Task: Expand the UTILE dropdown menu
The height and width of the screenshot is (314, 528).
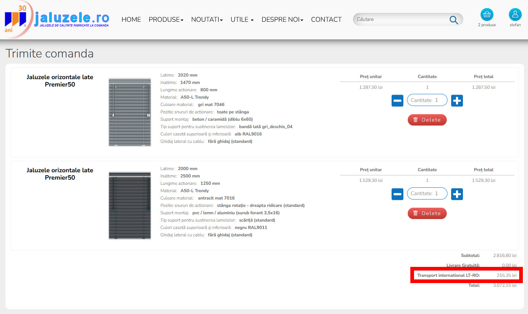Action: coord(242,20)
